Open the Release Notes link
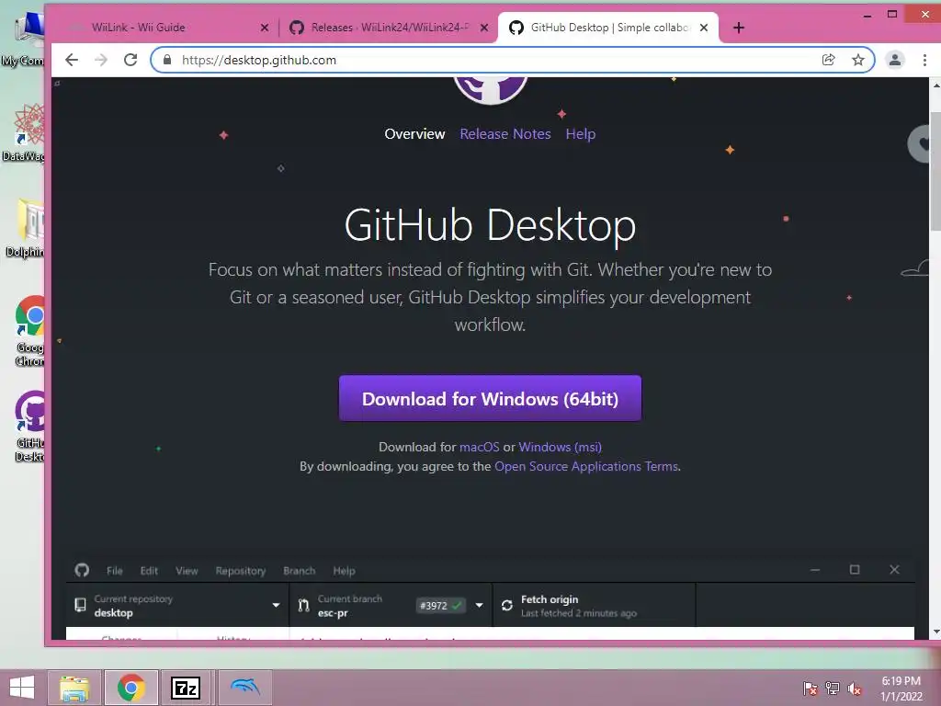 click(505, 134)
